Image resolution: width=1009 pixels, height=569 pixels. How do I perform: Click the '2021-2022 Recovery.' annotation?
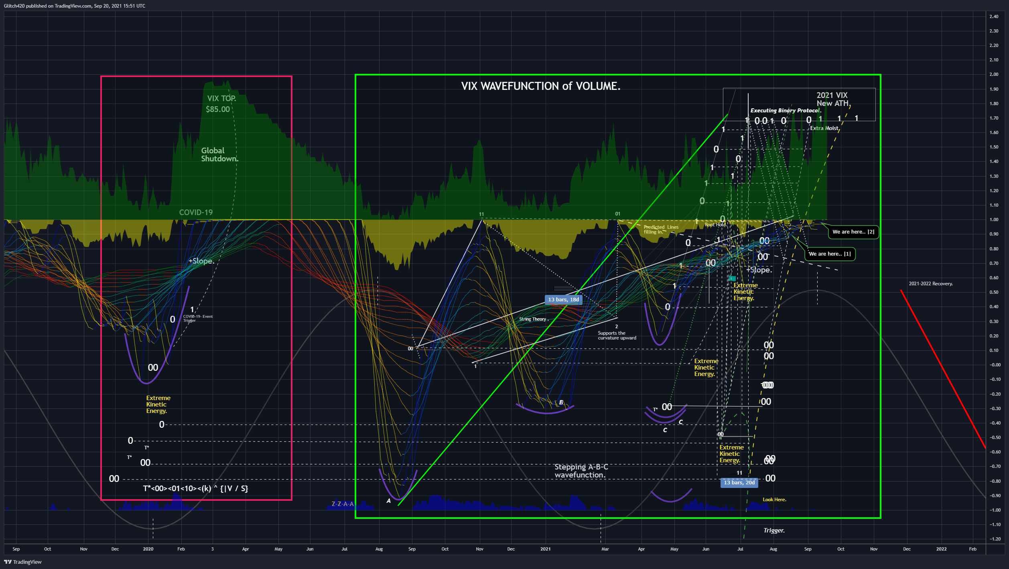tap(930, 284)
